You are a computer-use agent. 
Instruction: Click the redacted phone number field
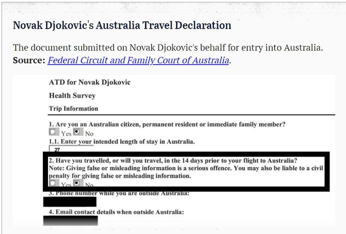(70, 202)
